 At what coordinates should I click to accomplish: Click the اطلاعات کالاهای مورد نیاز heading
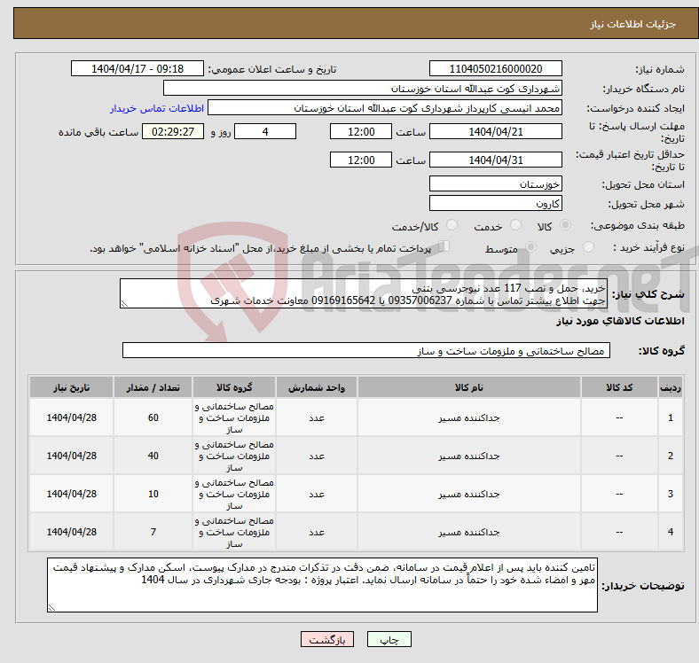pyautogui.click(x=620, y=321)
